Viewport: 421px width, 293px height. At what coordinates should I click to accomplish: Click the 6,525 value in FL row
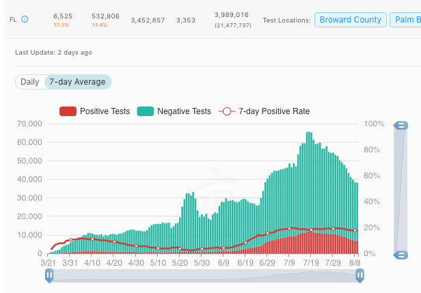(x=63, y=14)
